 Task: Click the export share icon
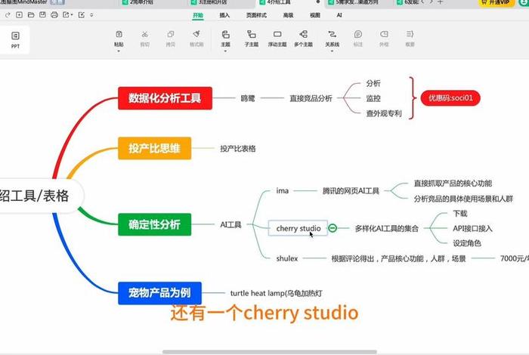pyautogui.click(x=66, y=15)
